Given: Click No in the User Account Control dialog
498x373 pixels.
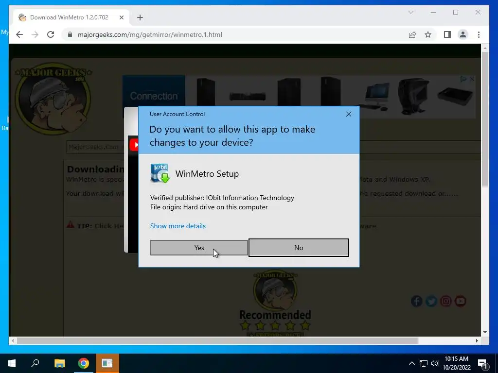Looking at the screenshot, I should [299, 248].
